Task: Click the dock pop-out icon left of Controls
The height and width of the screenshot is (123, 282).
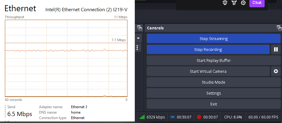Action: tap(140, 28)
